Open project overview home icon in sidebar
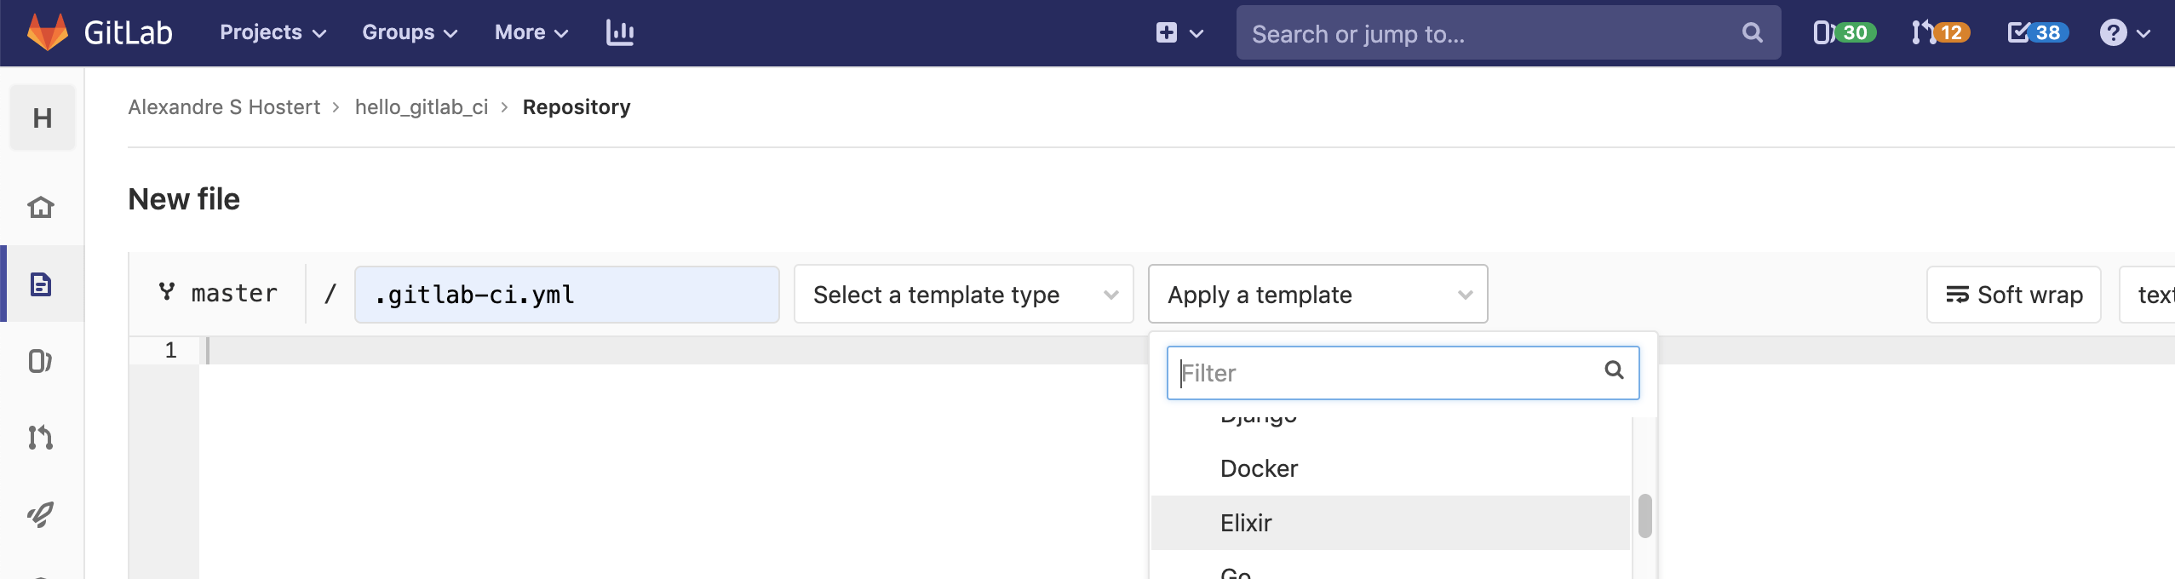2175x579 pixels. tap(41, 207)
